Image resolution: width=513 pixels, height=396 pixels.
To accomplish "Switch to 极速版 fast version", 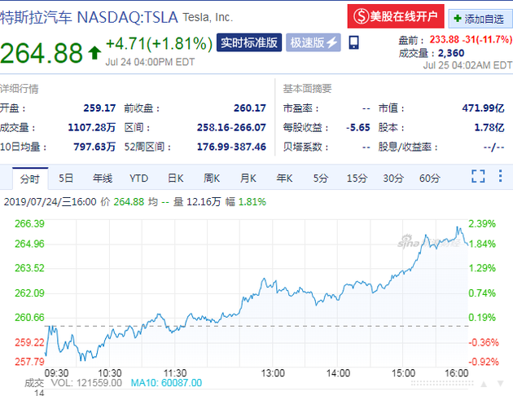I will (313, 42).
